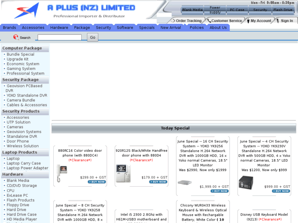Open HD Media Player category

click(x=22, y=219)
